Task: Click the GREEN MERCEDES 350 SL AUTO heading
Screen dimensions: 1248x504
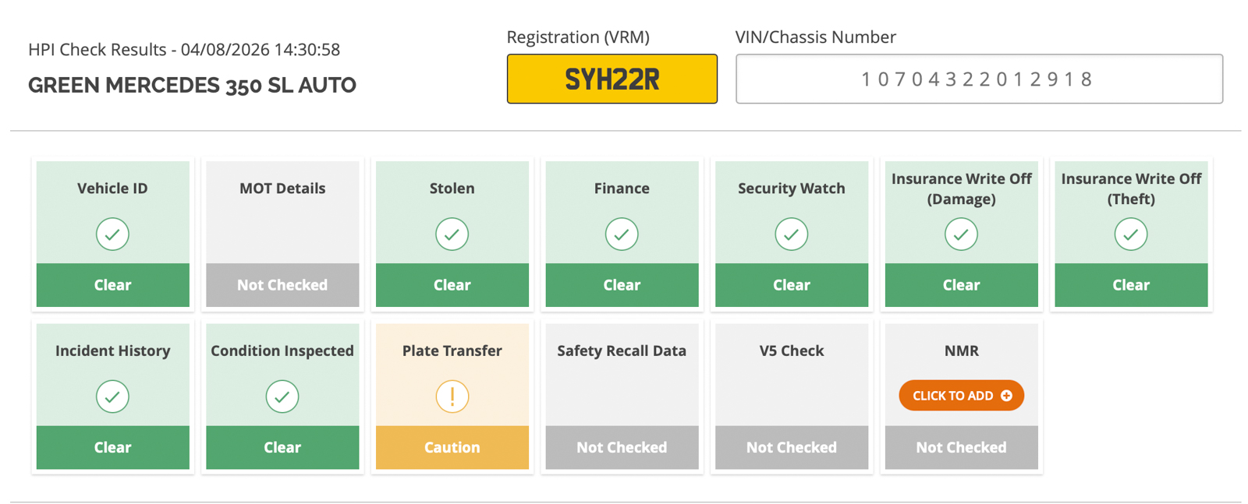Action: pos(192,85)
